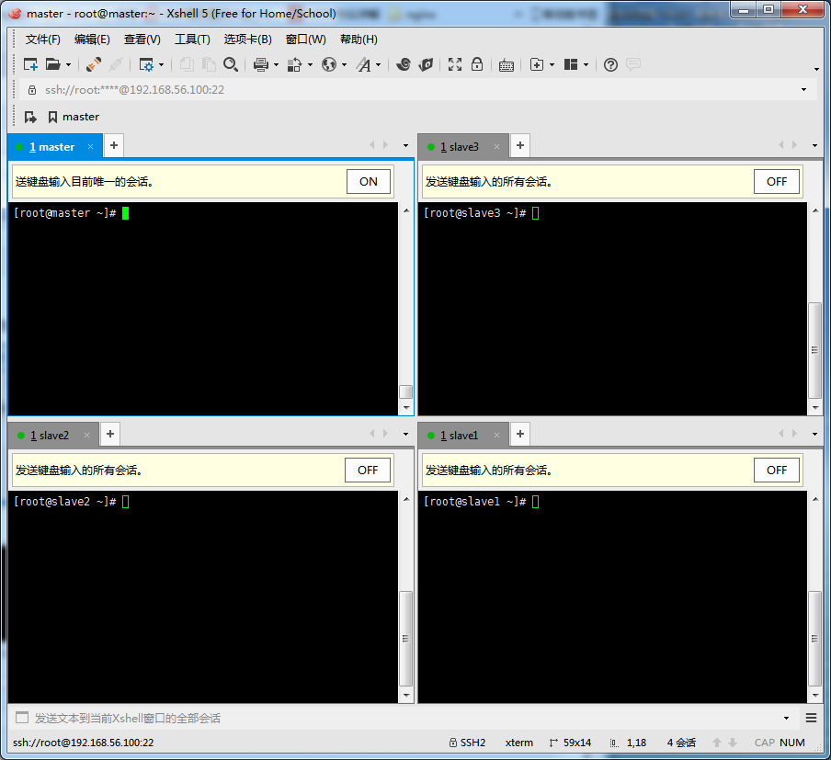Click the Color scheme icon
This screenshot has width=831, height=760.
tap(294, 64)
